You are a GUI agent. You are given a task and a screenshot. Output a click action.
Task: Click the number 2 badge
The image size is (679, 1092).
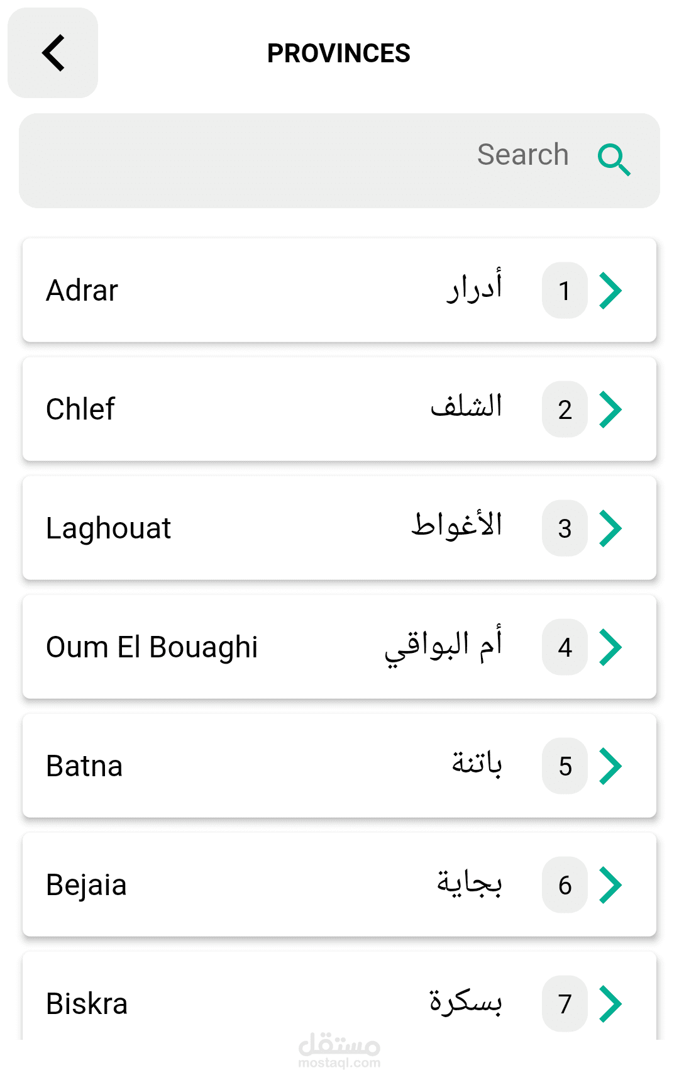click(x=565, y=409)
